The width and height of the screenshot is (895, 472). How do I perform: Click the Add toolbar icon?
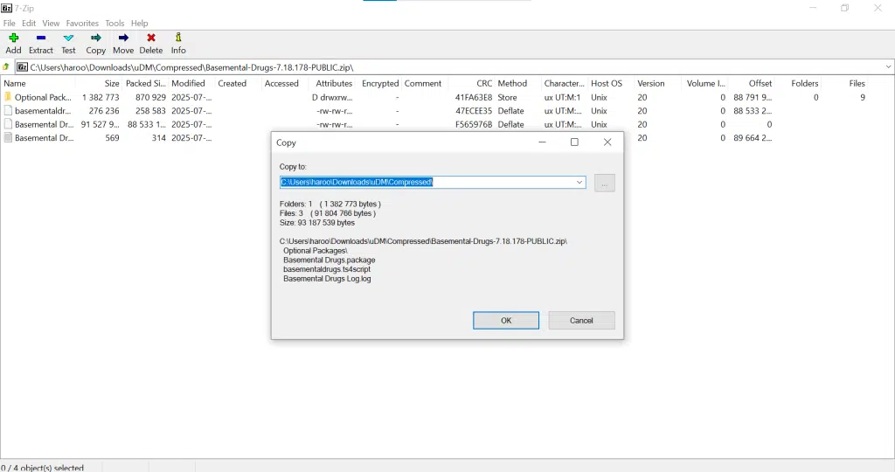(13, 38)
